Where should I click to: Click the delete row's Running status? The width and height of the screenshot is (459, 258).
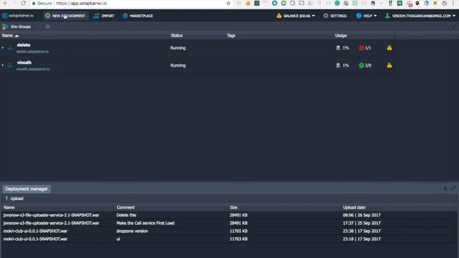point(178,48)
